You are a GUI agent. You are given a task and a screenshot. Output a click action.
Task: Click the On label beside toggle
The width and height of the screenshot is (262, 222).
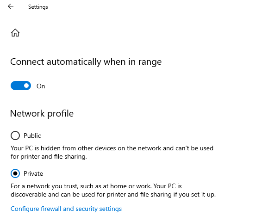coord(41,86)
